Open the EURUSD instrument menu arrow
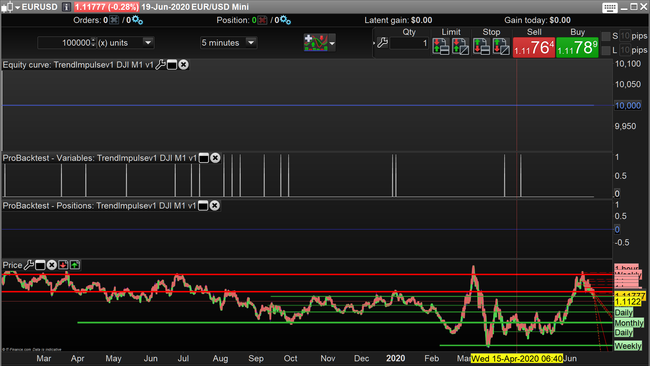Screen dimensions: 650x366 coord(18,7)
